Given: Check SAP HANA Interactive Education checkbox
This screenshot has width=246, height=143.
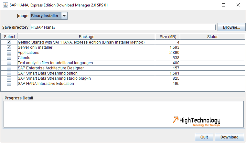Looking at the screenshot, I should point(9,84).
